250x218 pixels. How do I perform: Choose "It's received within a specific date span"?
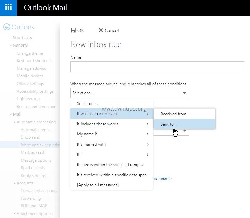(x=111, y=175)
